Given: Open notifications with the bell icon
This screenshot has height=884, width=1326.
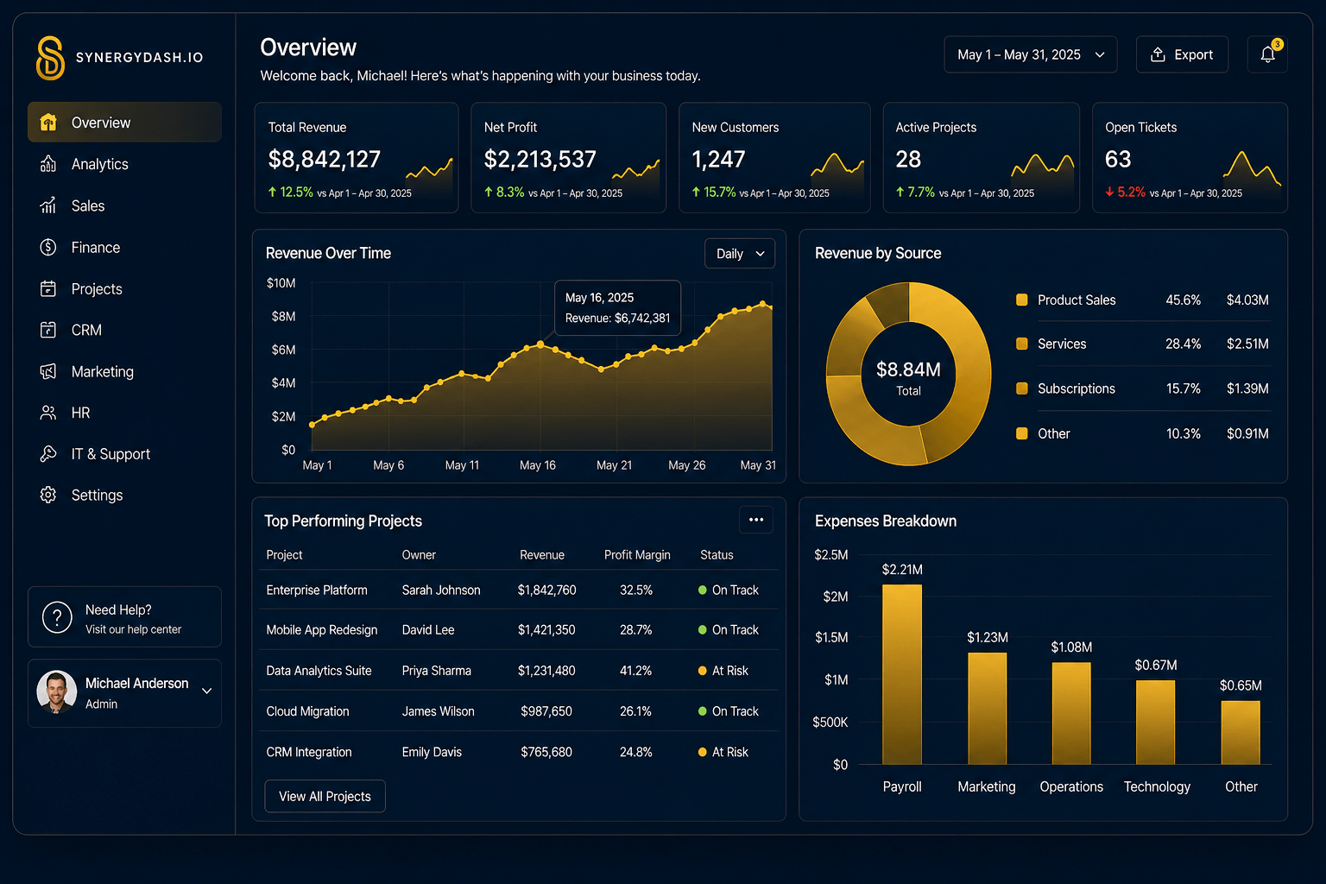Looking at the screenshot, I should (x=1267, y=54).
